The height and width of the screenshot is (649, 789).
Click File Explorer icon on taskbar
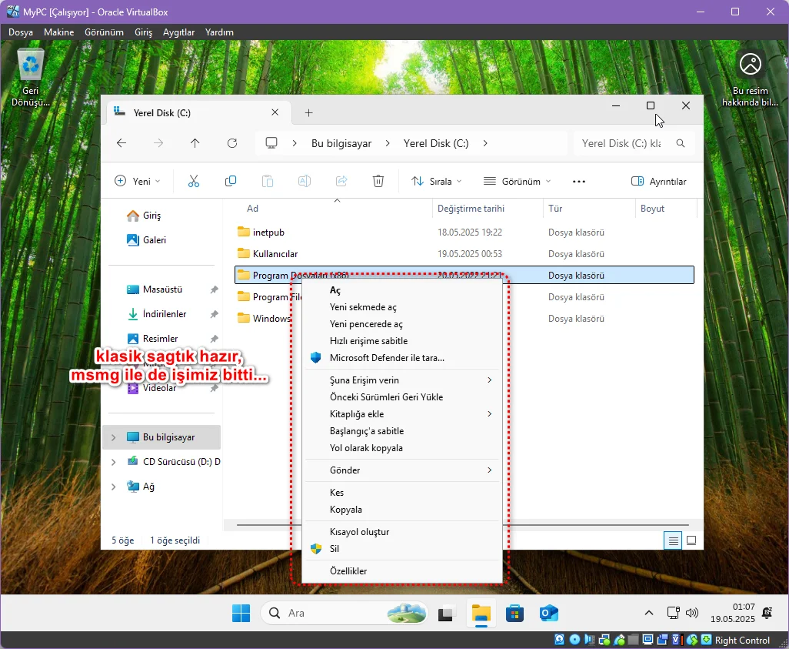481,614
